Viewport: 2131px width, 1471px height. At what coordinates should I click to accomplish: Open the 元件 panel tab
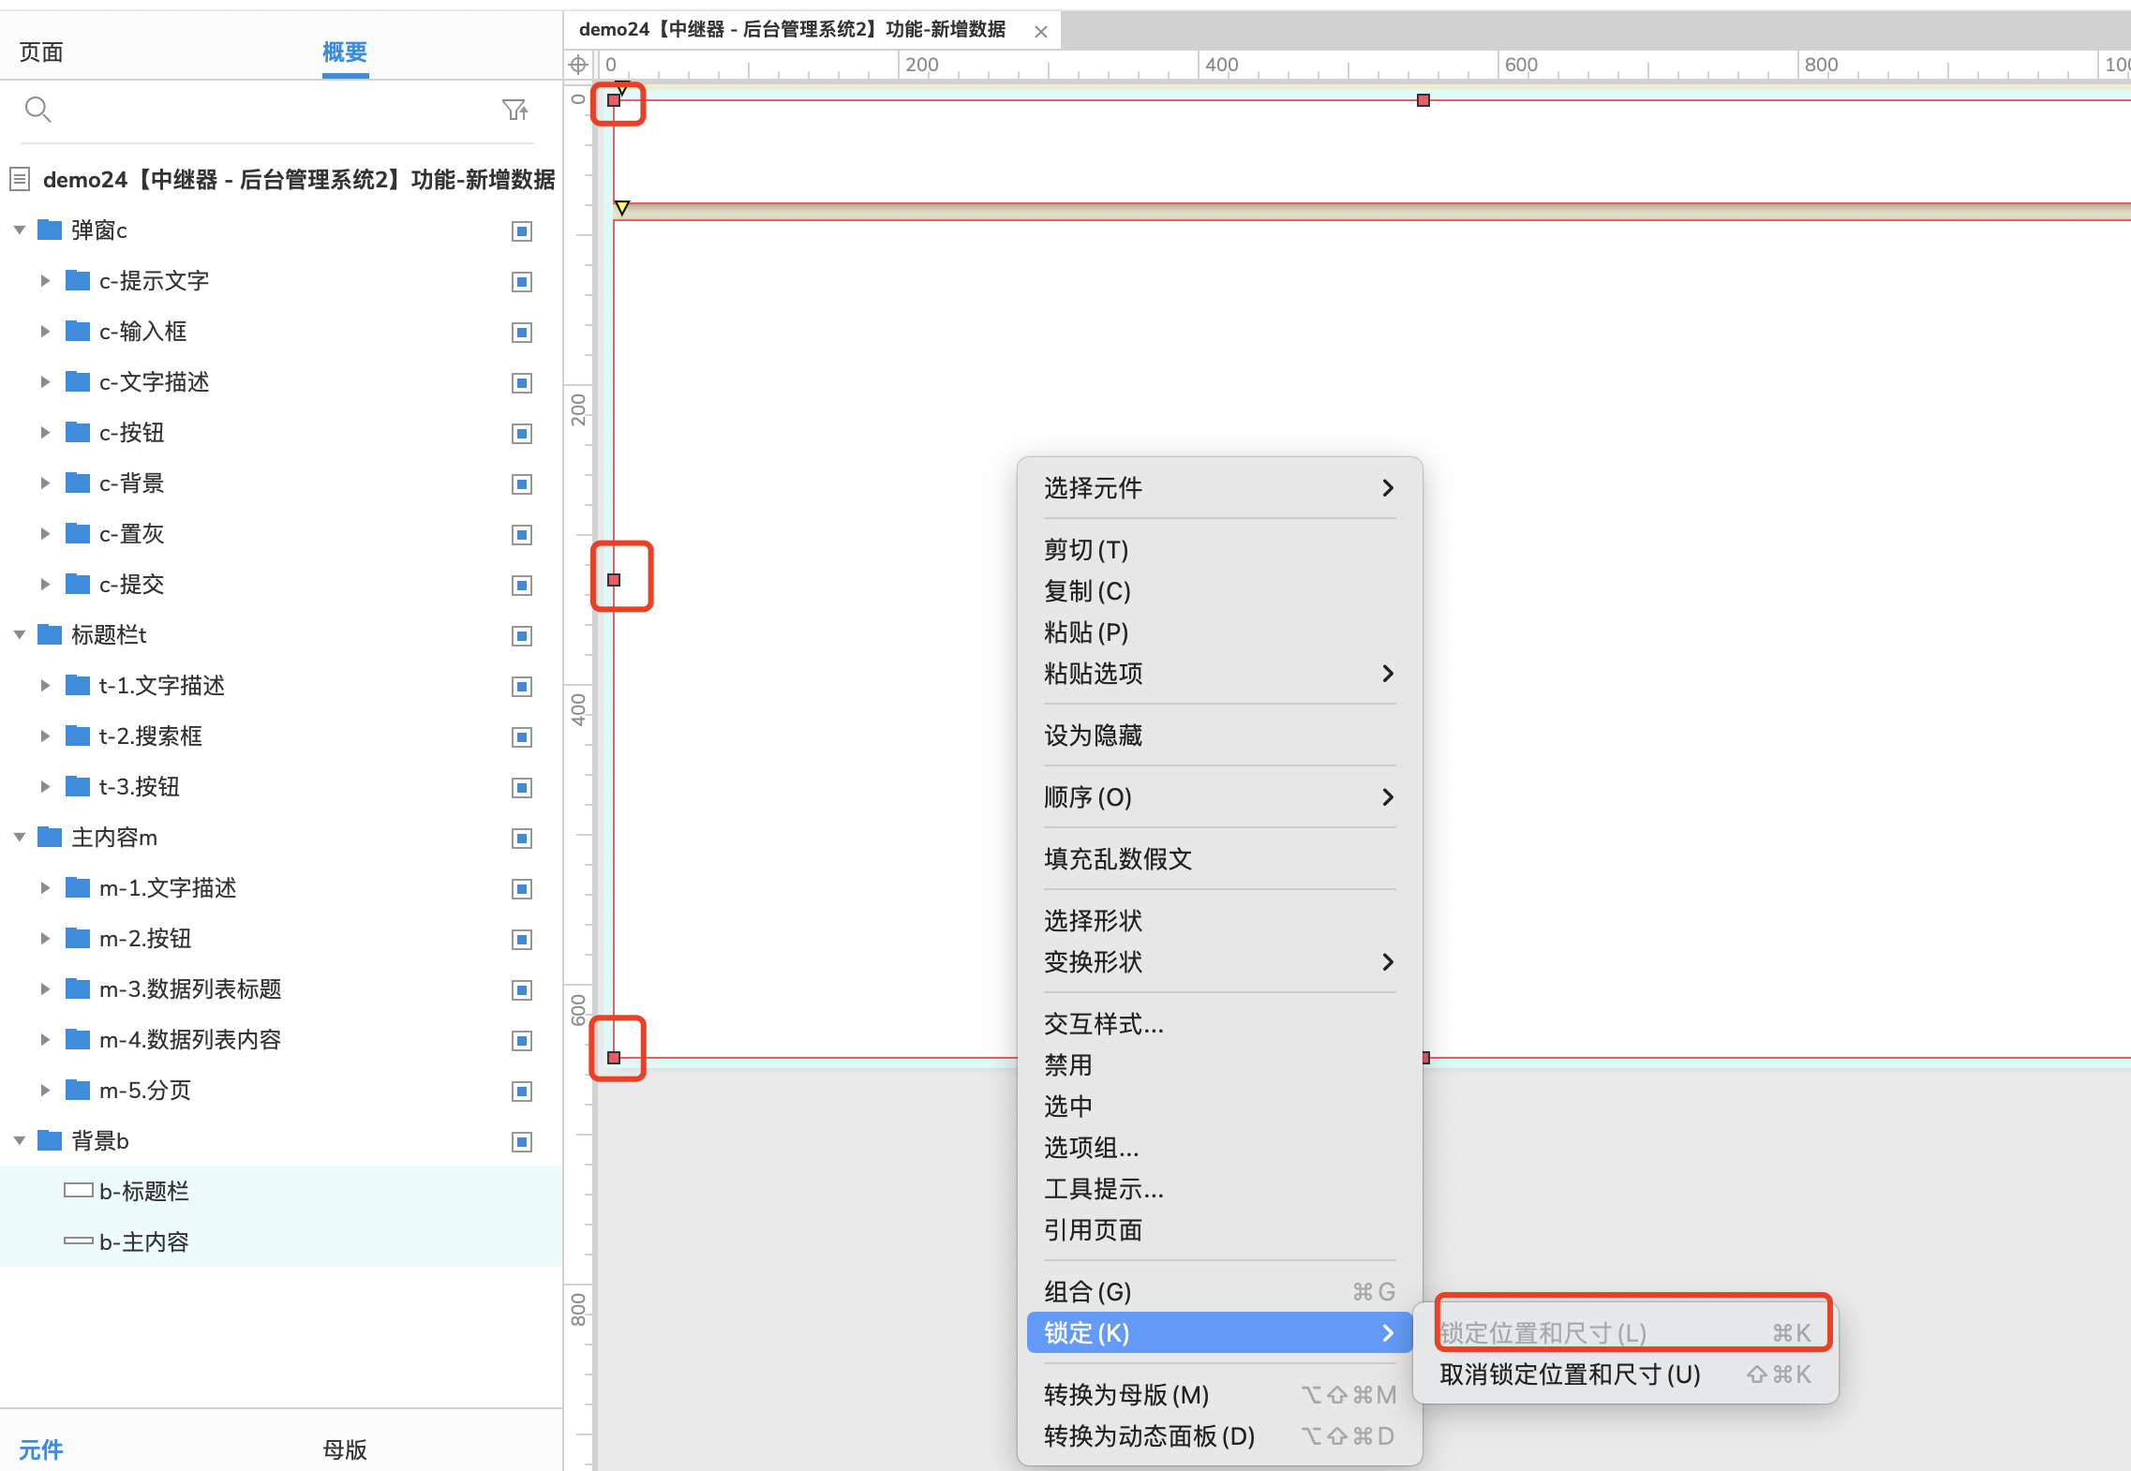pos(41,1449)
